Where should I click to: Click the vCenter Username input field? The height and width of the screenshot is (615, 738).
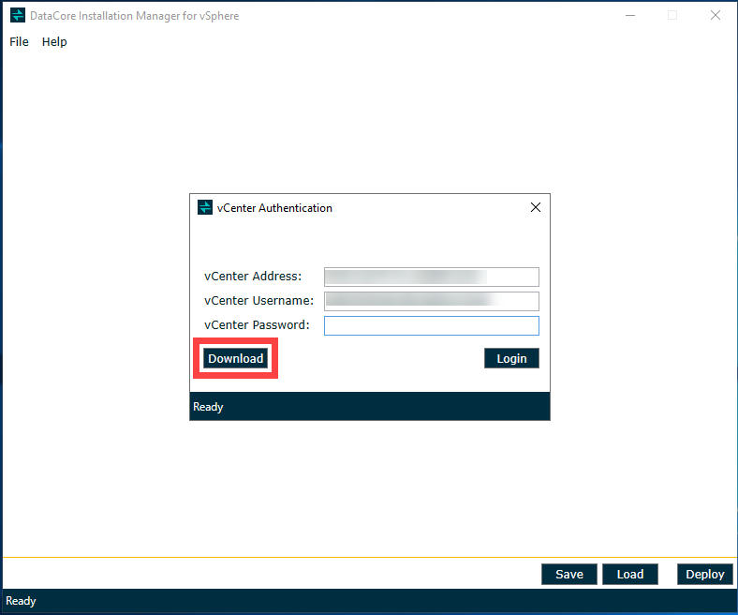click(431, 301)
